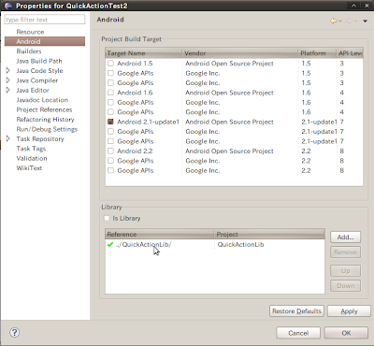Open the Builders properties page
The image size is (374, 346).
click(x=29, y=51)
